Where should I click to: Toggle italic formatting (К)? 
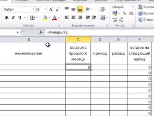point(13,17)
